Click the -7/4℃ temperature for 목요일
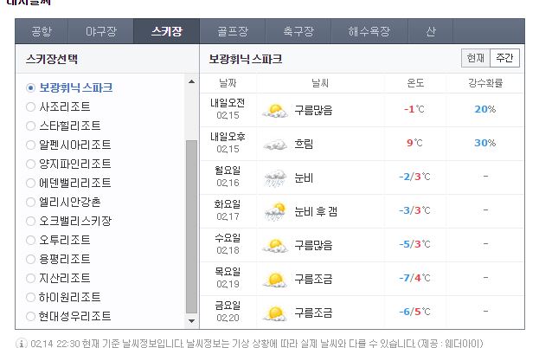539x348 pixels. (414, 278)
